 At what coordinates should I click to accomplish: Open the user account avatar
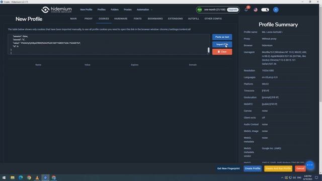point(276,10)
